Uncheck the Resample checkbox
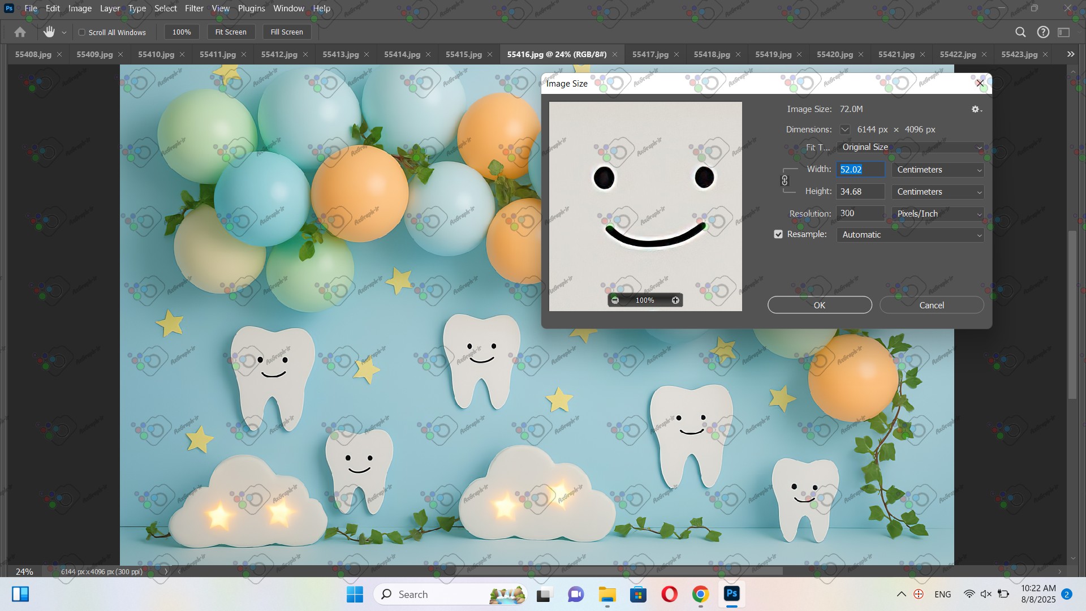The width and height of the screenshot is (1086, 611). pyautogui.click(x=778, y=234)
